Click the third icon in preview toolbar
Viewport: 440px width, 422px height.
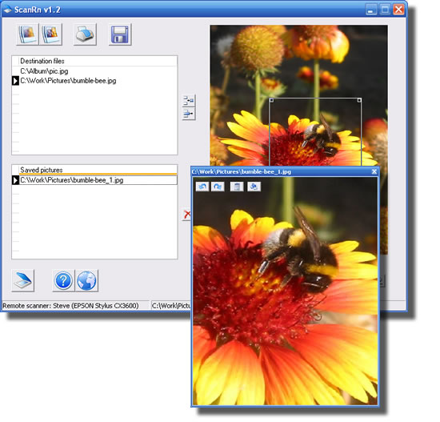coord(237,187)
